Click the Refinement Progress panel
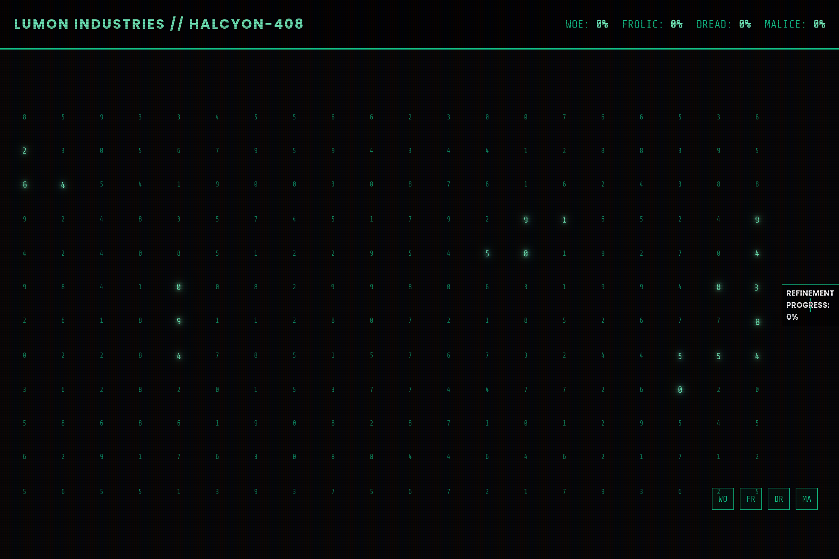The width and height of the screenshot is (839, 559). coord(810,305)
